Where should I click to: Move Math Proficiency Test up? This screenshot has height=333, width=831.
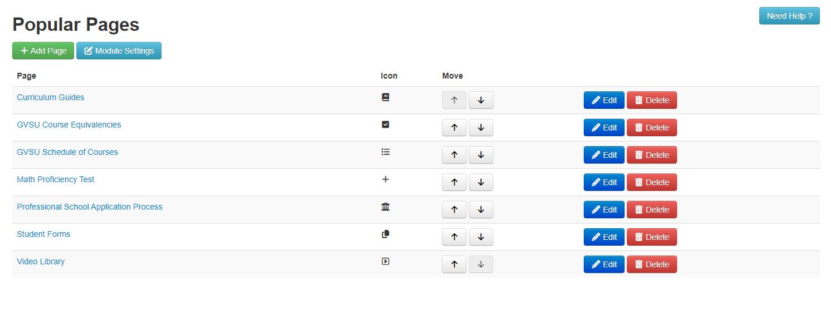[x=454, y=182]
